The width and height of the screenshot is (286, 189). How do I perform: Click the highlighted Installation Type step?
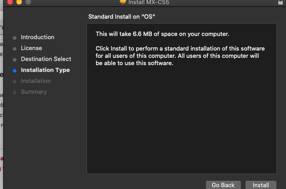[x=45, y=70]
